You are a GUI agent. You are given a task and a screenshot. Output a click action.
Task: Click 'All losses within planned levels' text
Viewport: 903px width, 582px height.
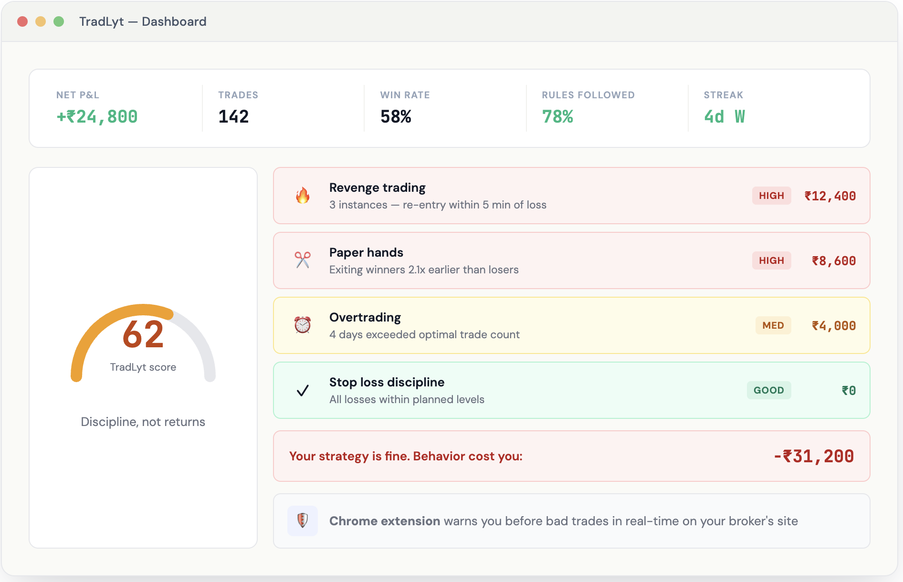pyautogui.click(x=407, y=400)
